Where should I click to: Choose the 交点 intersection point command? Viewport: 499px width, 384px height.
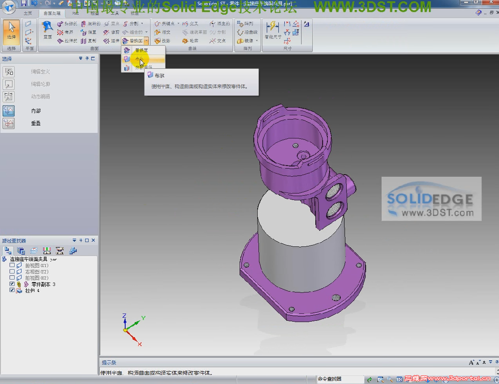coord(218,41)
